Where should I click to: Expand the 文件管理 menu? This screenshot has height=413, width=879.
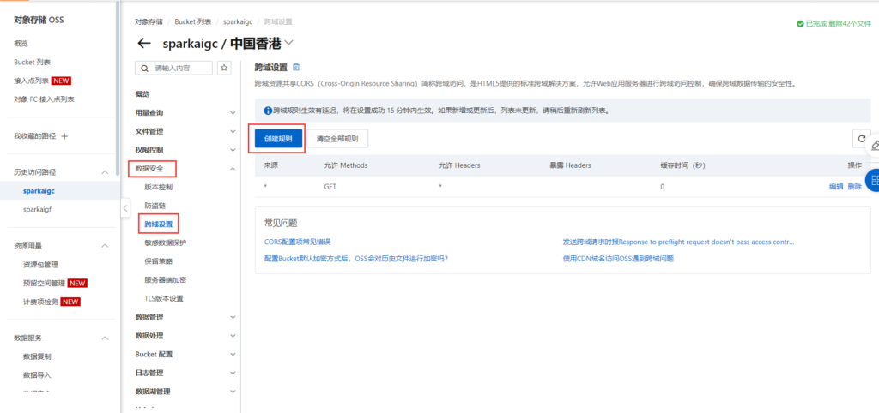pos(233,131)
